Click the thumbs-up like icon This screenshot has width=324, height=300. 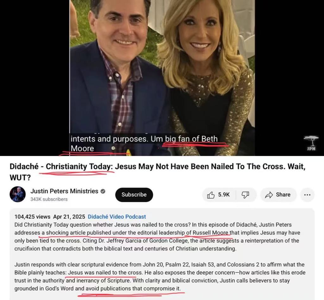tap(211, 195)
